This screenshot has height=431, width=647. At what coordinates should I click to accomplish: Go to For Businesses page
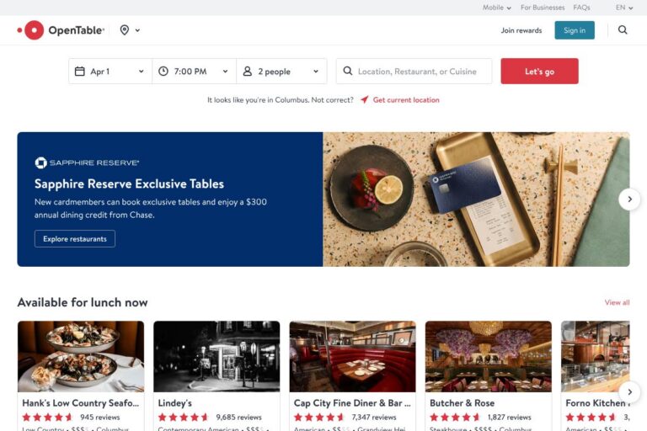543,8
